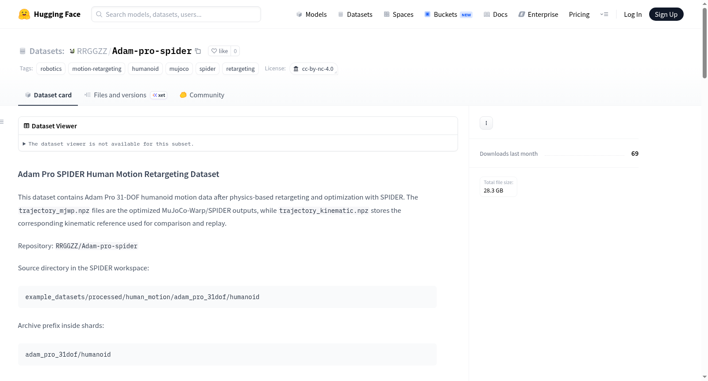Open the Pricing link
This screenshot has height=381, width=708.
click(579, 14)
